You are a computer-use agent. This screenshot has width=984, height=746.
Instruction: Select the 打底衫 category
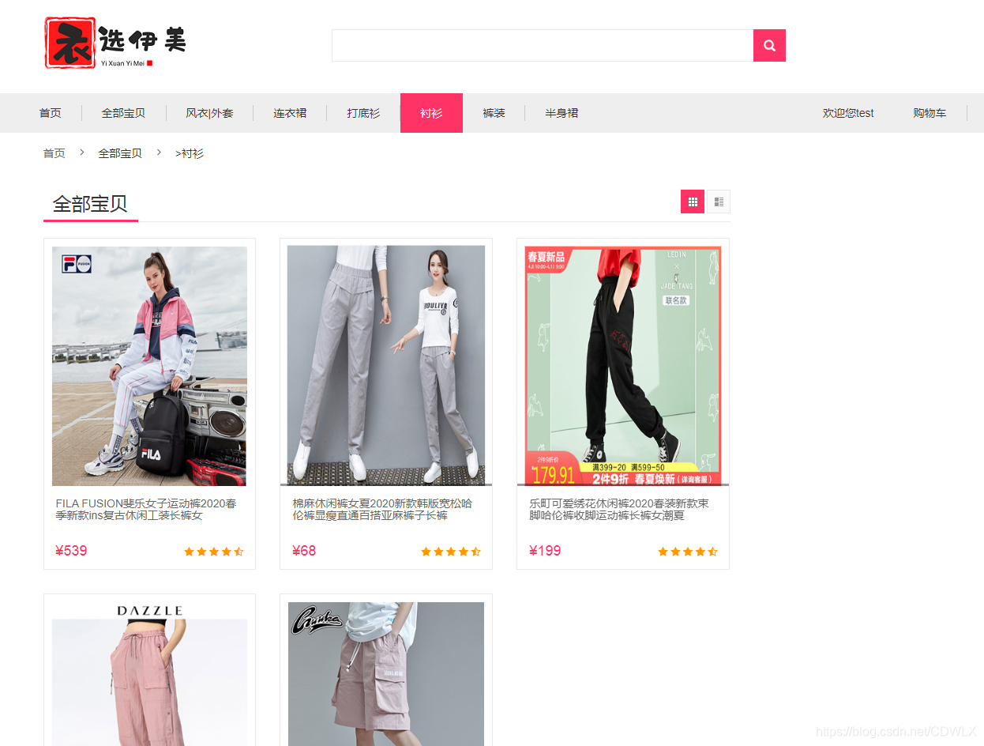363,113
